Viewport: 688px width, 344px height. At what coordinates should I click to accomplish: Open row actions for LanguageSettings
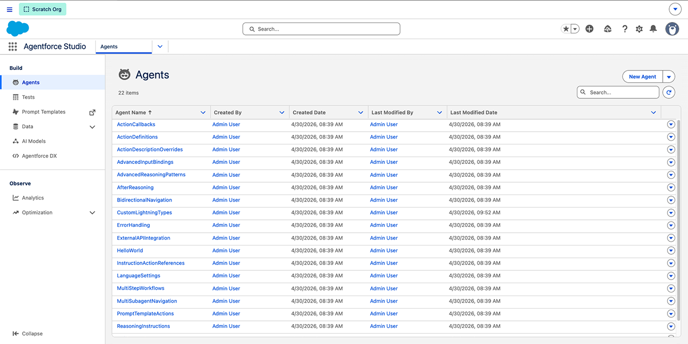(671, 276)
